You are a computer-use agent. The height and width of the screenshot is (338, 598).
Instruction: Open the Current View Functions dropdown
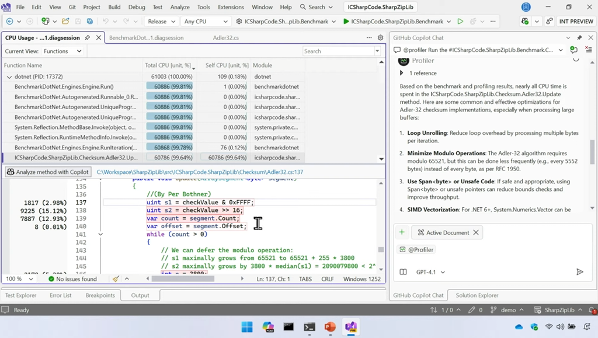coord(62,51)
